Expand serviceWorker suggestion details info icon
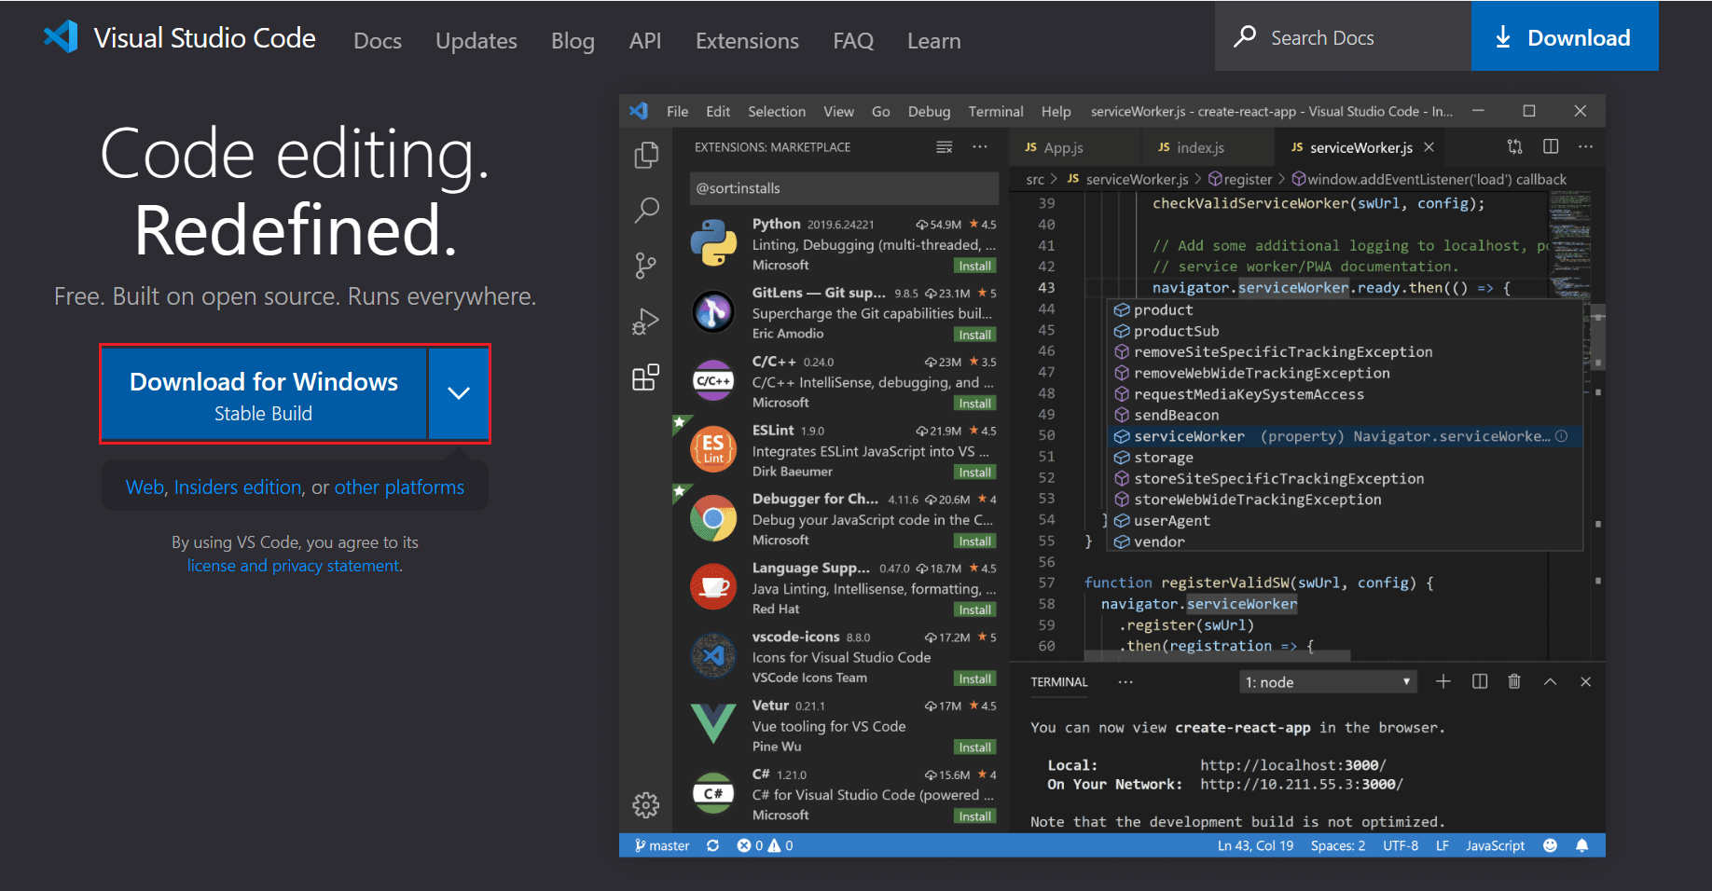The height and width of the screenshot is (891, 1712). pos(1562,436)
